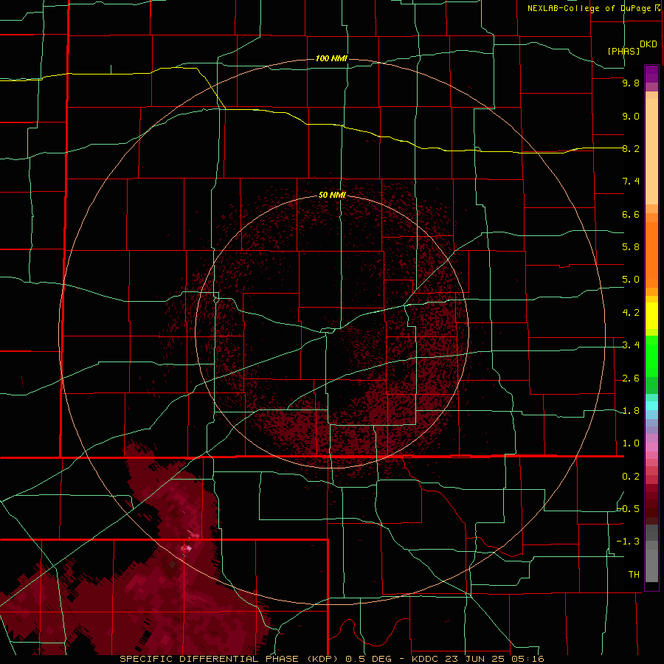Click the "[PHAS]" units label
The image size is (664, 664).
tap(623, 52)
